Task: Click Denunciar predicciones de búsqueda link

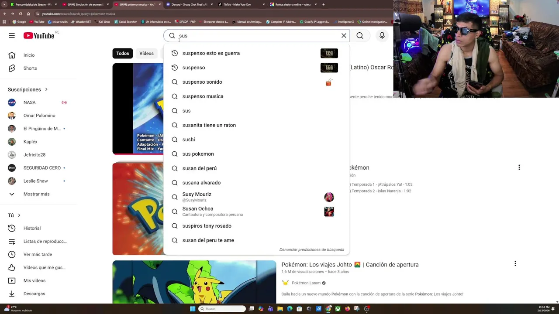Action: coord(312,250)
